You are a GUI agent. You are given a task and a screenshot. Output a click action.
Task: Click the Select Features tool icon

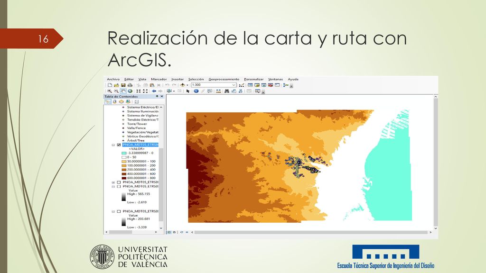[x=169, y=91]
